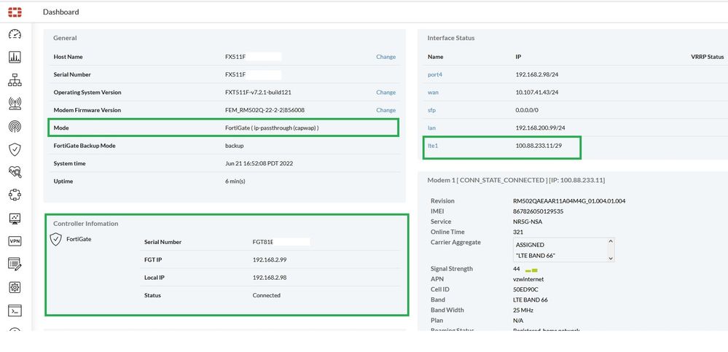The height and width of the screenshot is (352, 728).
Task: Open the port4 interface link
Action: pyautogui.click(x=435, y=74)
